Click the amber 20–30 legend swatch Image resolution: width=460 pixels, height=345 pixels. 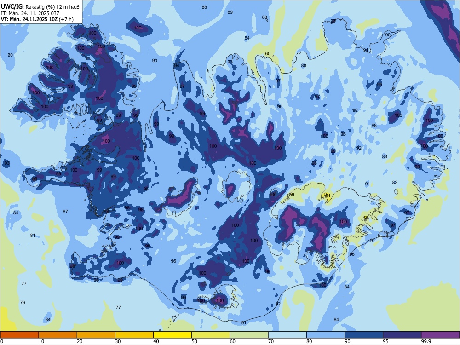(96, 335)
